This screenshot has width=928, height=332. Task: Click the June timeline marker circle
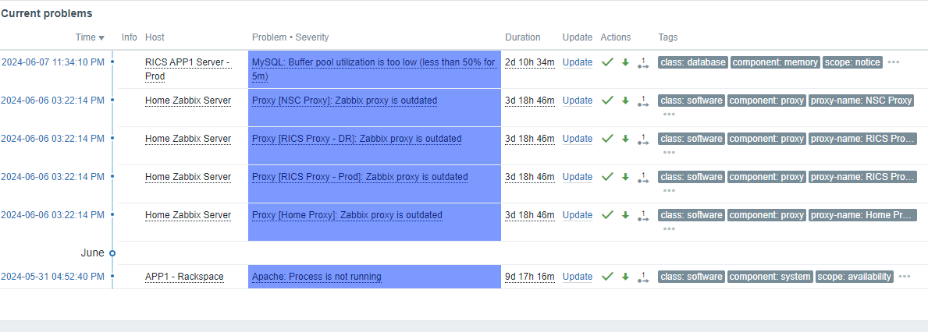(112, 253)
